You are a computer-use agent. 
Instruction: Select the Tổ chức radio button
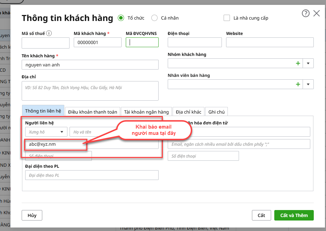[x=121, y=18]
